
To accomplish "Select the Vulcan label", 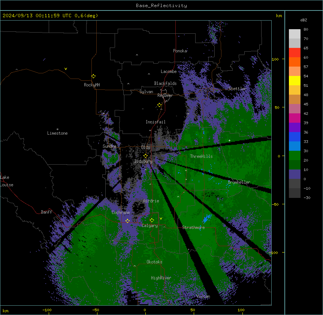I will click(x=203, y=296).
